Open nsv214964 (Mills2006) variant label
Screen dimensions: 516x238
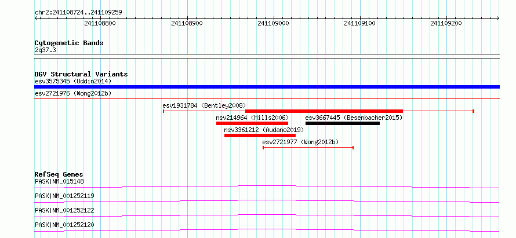[x=252, y=118]
